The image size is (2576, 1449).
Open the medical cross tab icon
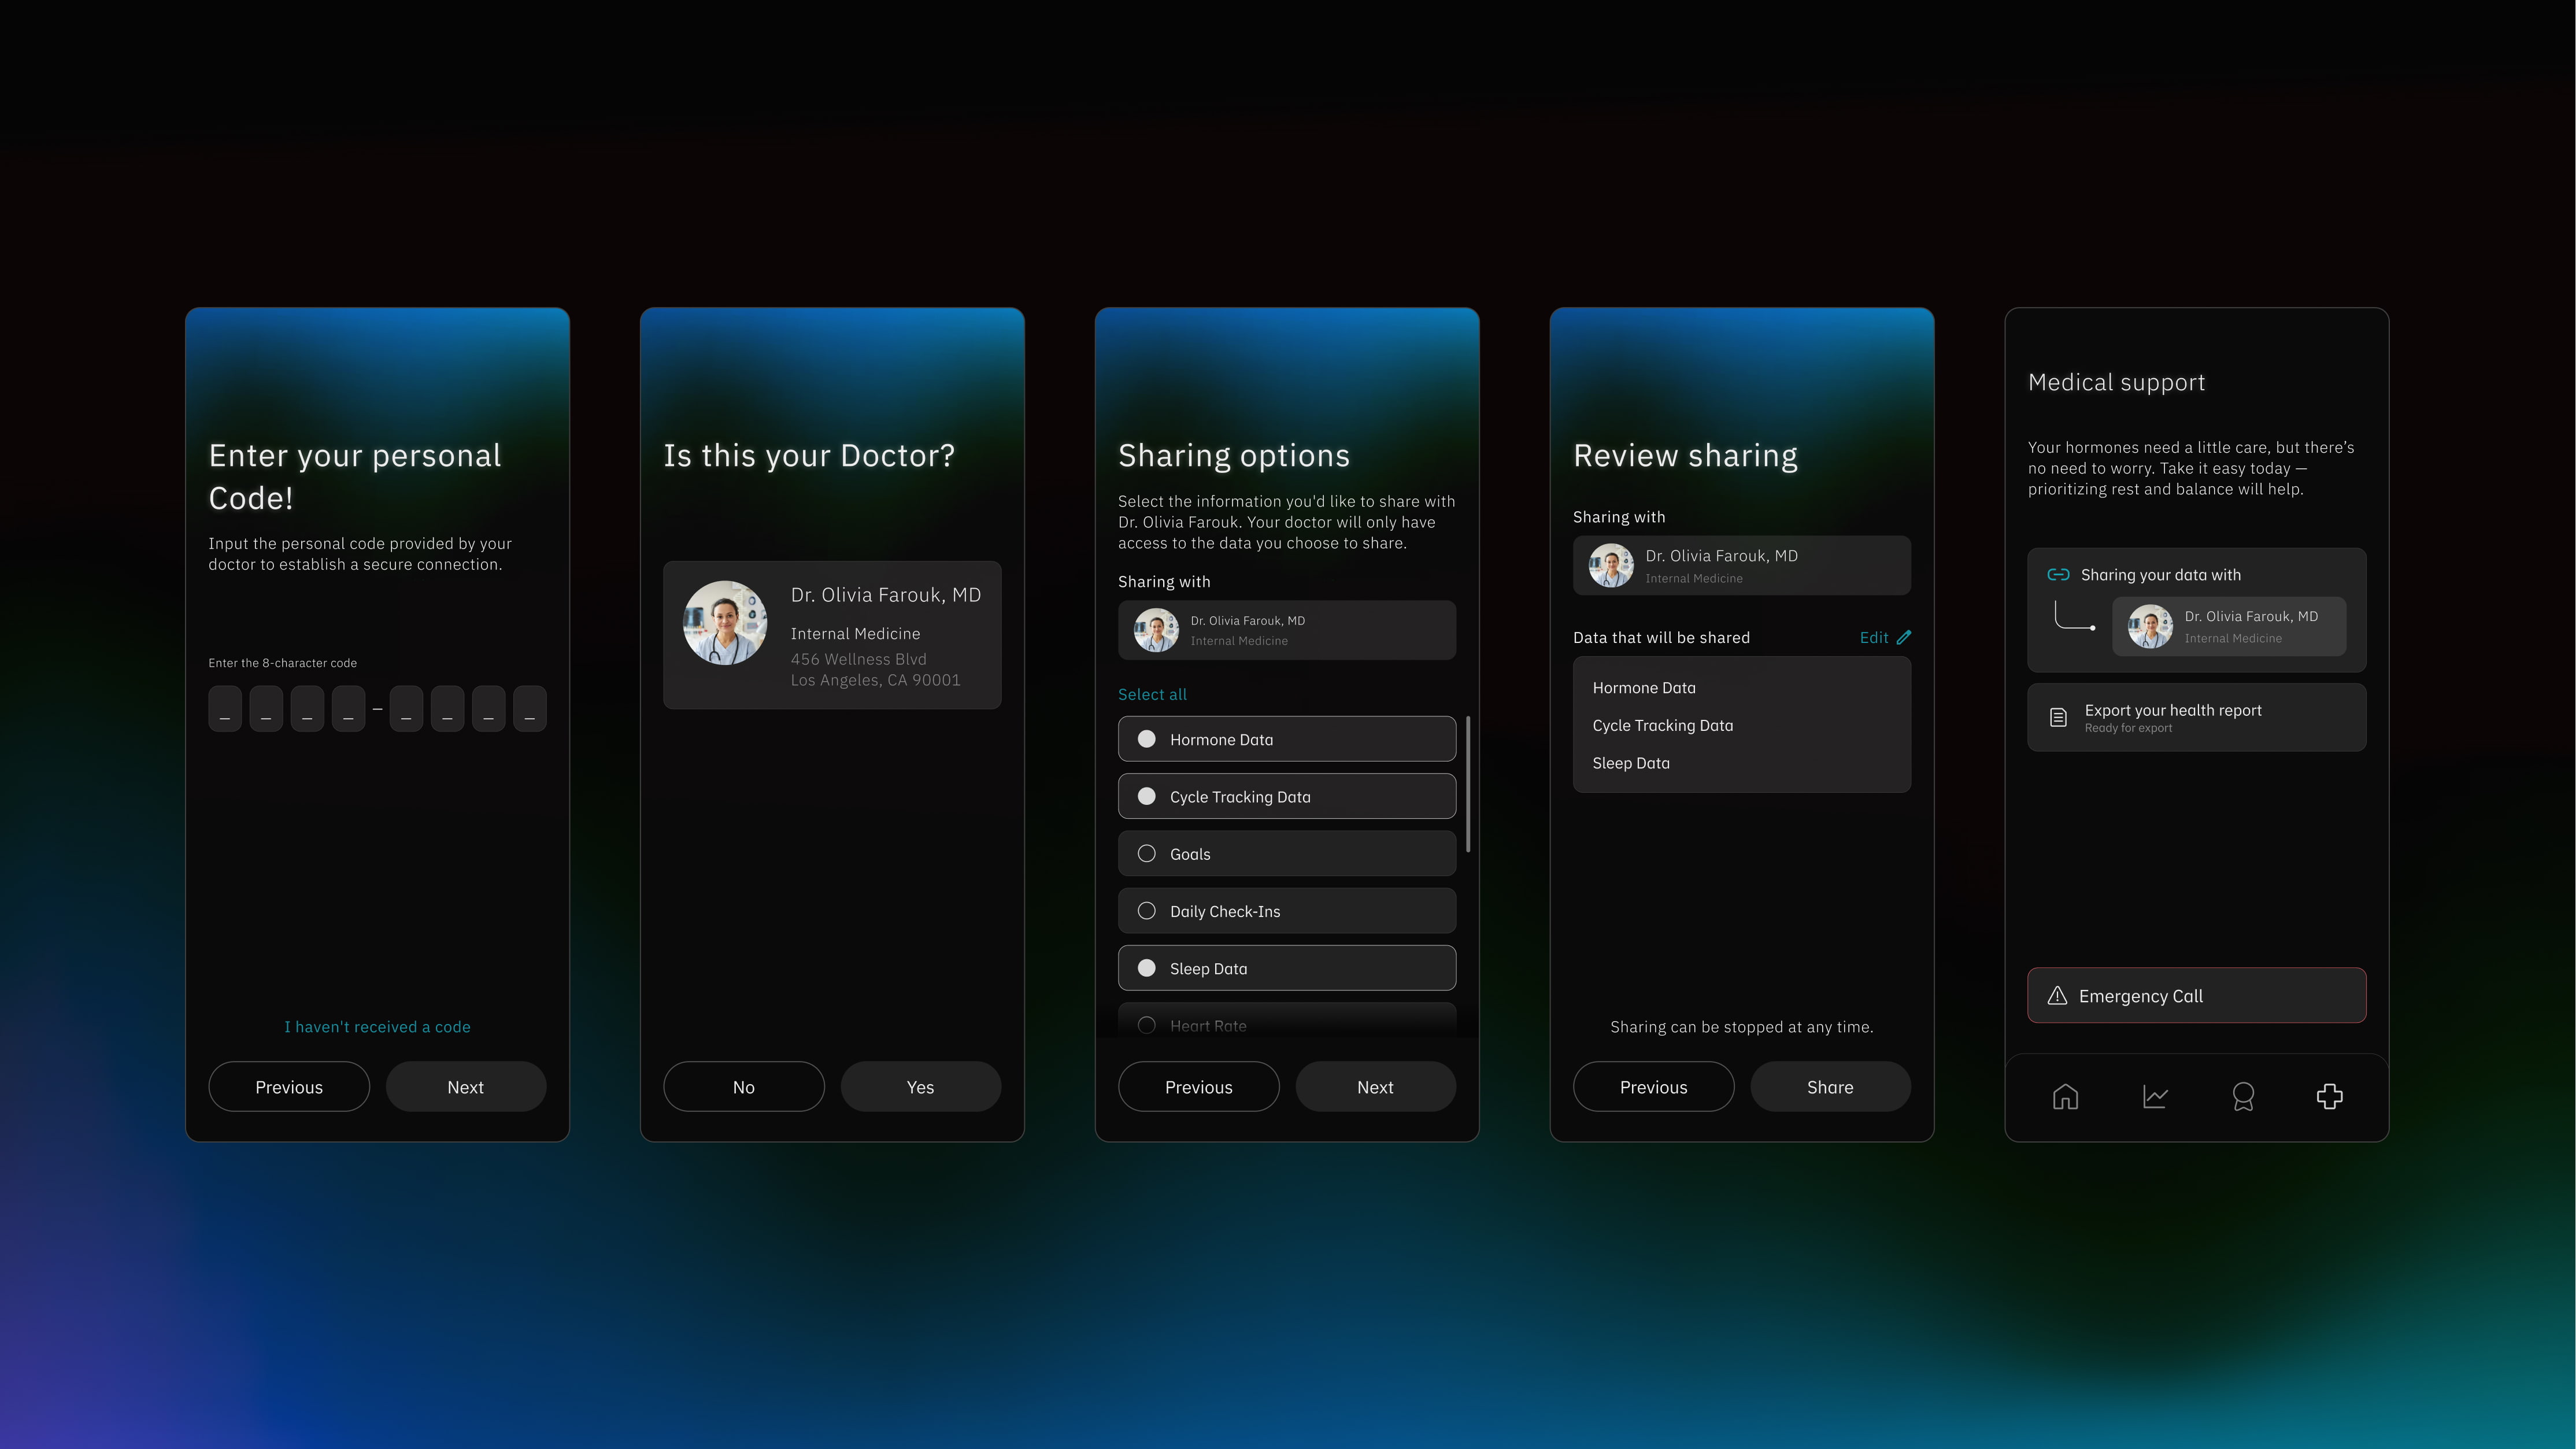pos(2329,1096)
